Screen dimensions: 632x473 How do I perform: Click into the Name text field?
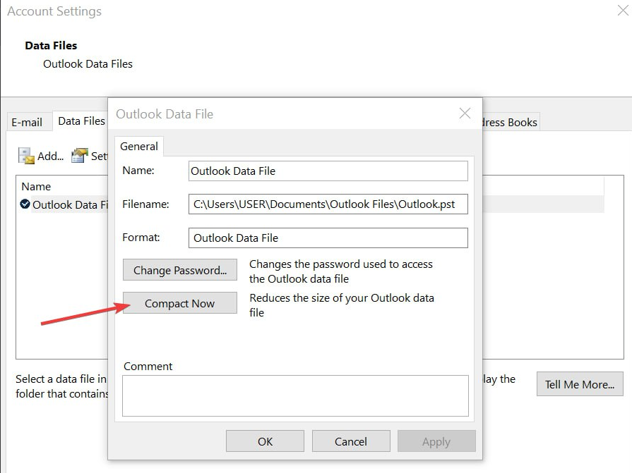328,171
